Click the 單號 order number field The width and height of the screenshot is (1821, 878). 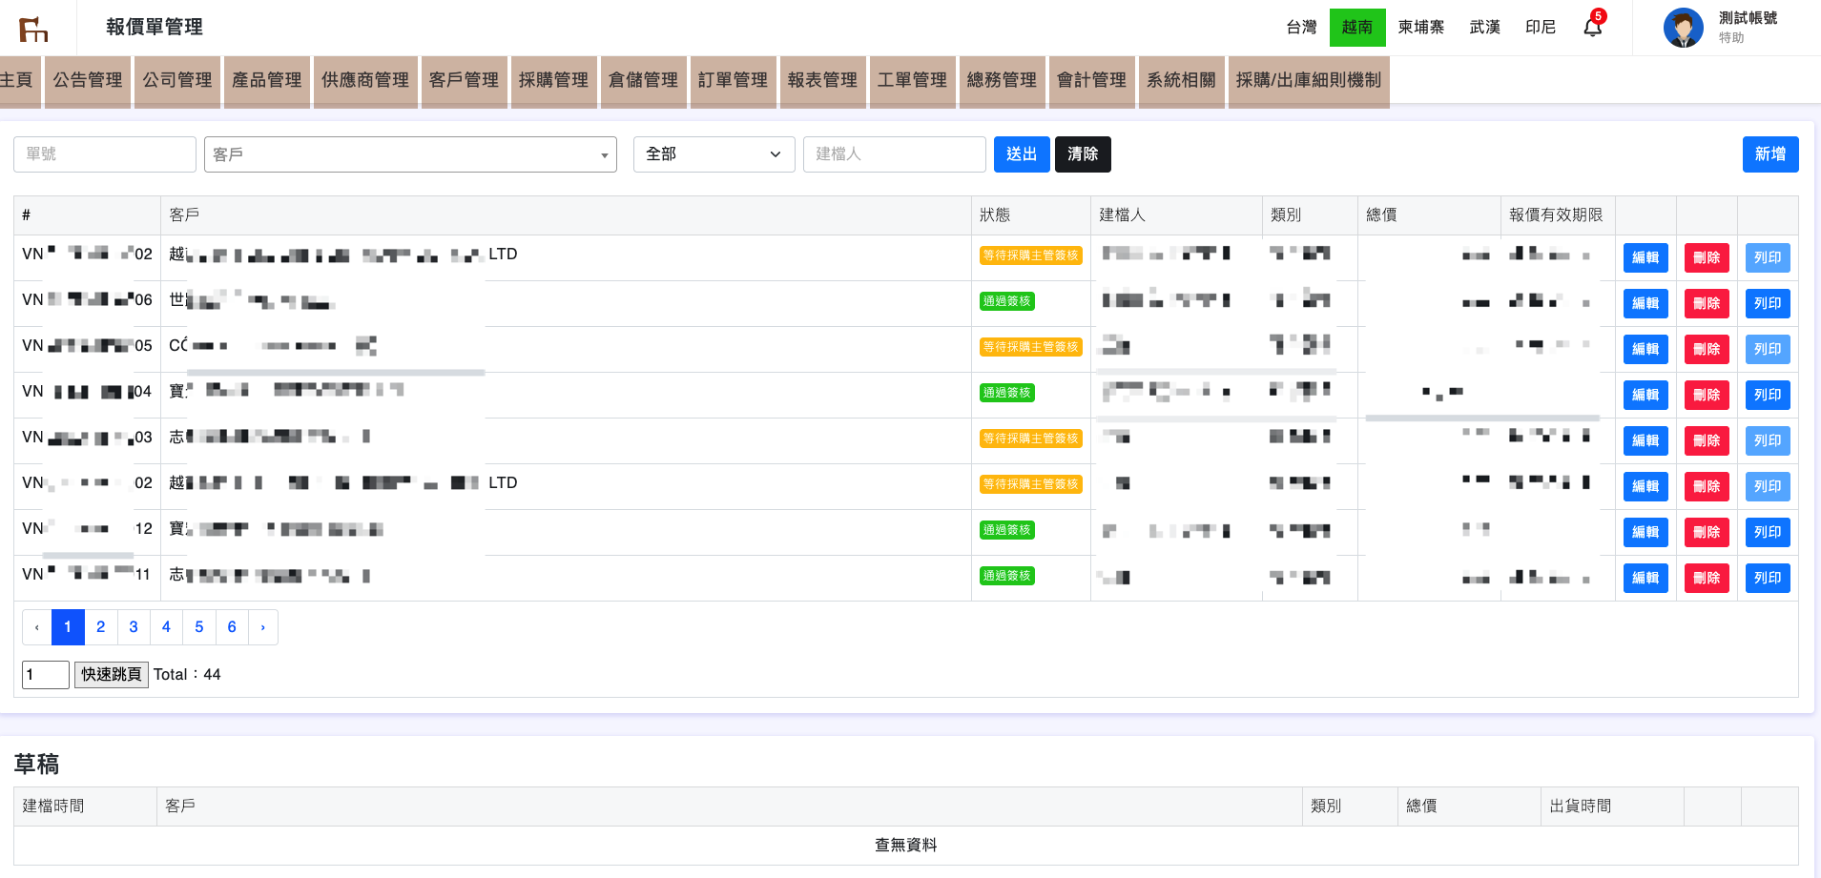click(105, 154)
